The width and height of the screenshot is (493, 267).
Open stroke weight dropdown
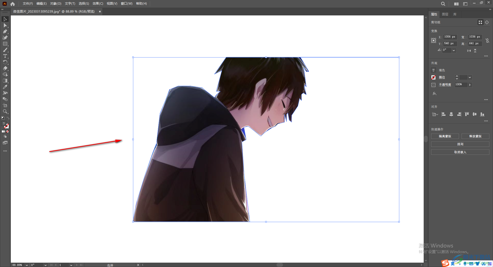470,77
